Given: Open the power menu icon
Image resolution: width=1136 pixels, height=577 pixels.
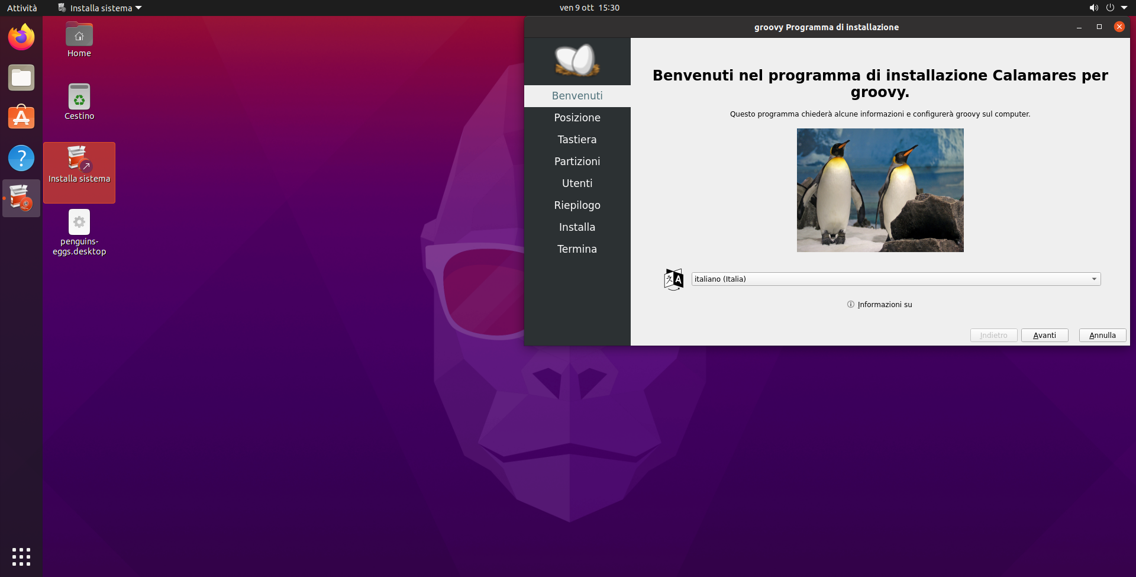Looking at the screenshot, I should coord(1110,8).
